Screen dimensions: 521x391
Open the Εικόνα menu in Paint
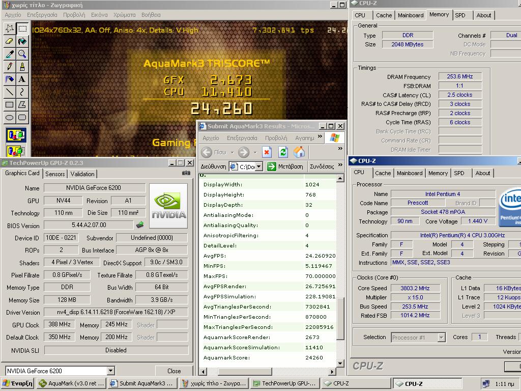(99, 15)
